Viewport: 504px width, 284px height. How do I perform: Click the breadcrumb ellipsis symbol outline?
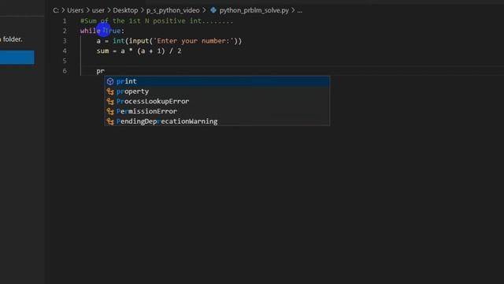pyautogui.click(x=299, y=10)
